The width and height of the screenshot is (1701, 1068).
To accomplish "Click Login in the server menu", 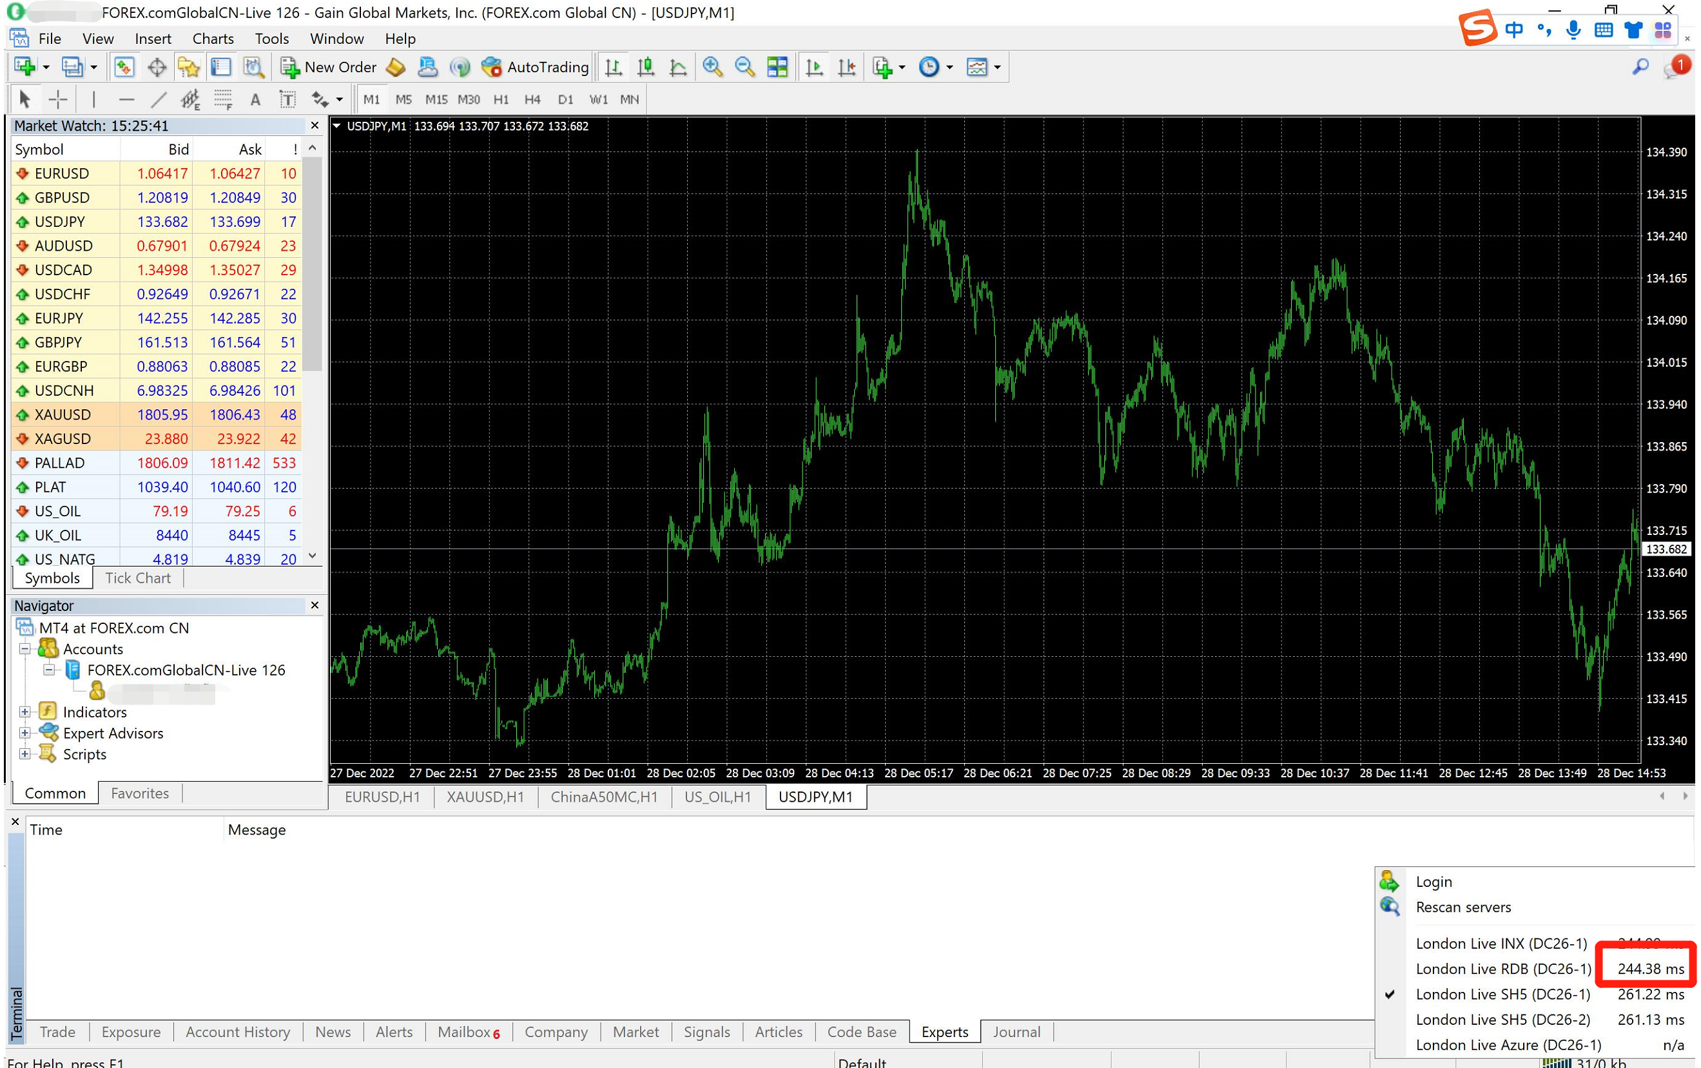I will pos(1434,882).
